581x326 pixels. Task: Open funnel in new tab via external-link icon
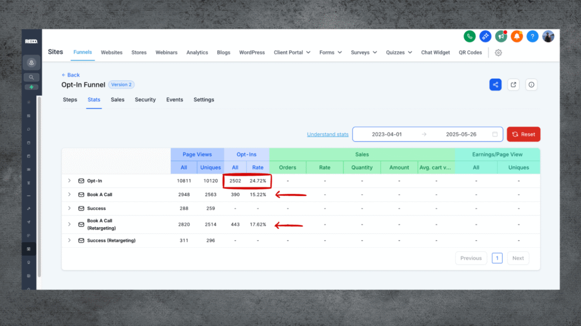coord(513,84)
